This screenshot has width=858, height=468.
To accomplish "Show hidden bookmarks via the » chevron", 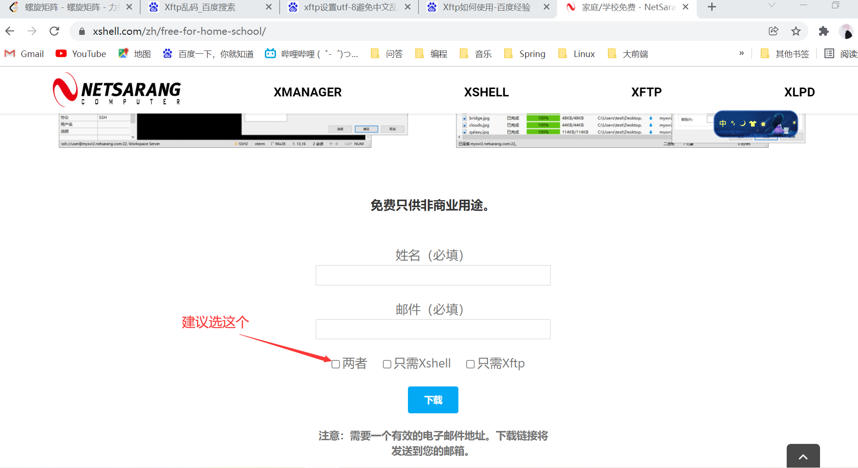I will [742, 53].
